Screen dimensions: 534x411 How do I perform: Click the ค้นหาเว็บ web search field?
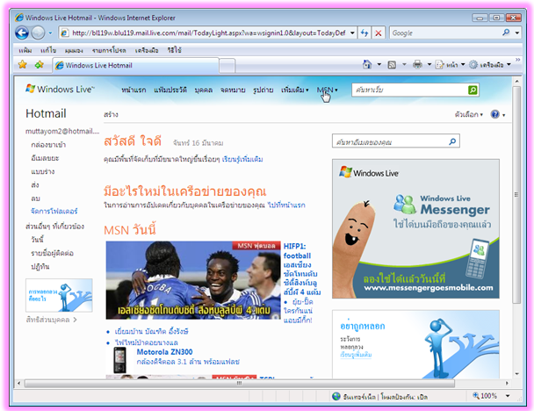(x=409, y=90)
